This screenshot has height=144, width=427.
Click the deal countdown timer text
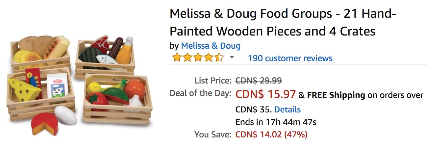click(x=276, y=122)
